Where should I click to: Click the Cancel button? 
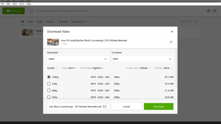click(x=126, y=106)
